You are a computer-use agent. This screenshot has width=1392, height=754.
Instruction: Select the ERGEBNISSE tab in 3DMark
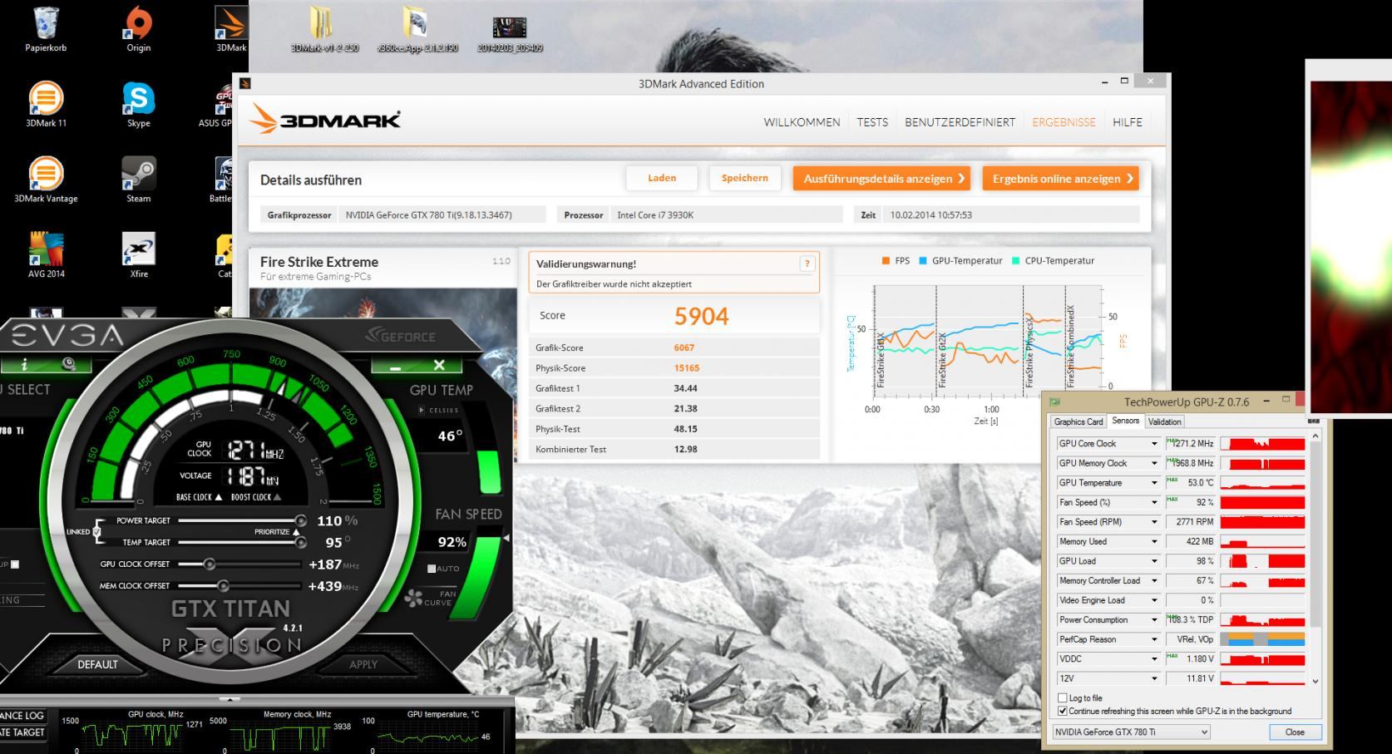(1064, 122)
